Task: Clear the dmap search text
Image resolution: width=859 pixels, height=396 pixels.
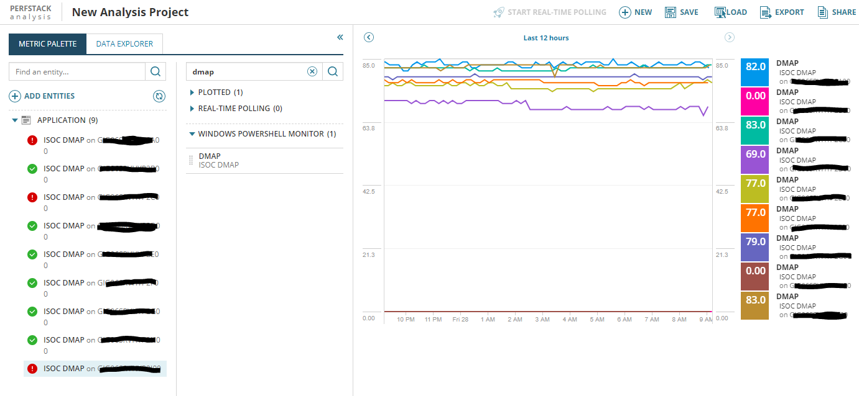Action: click(x=312, y=72)
